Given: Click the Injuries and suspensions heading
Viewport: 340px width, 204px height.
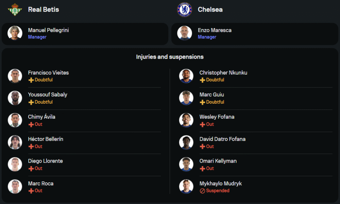Looking at the screenshot, I should click(170, 57).
